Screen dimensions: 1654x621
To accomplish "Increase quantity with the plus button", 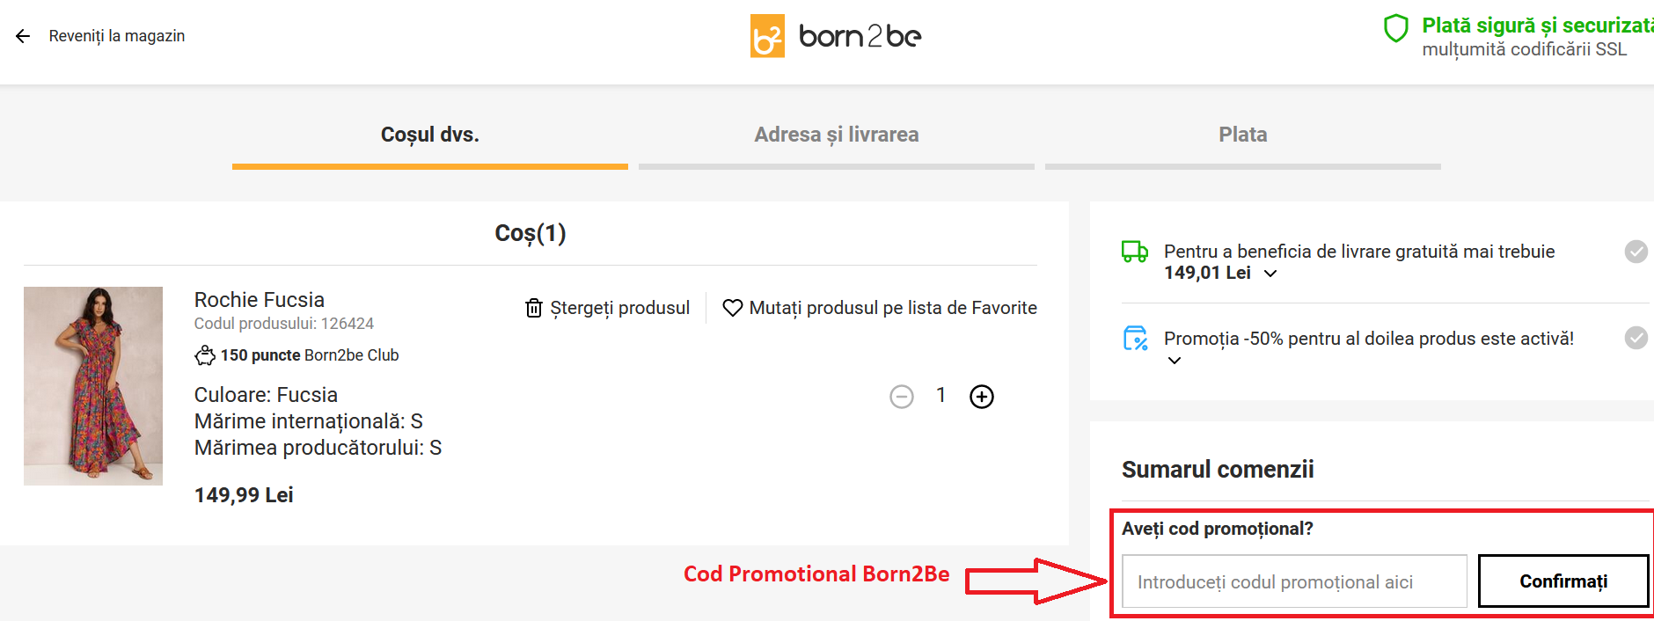I will (x=982, y=397).
